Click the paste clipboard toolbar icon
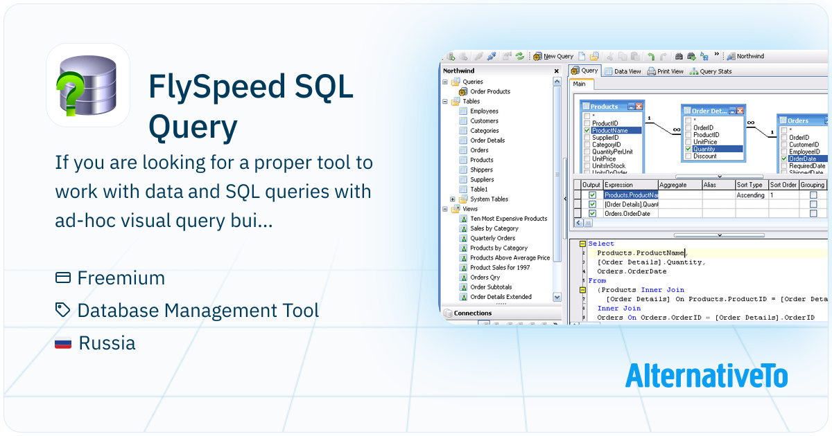 (635, 57)
